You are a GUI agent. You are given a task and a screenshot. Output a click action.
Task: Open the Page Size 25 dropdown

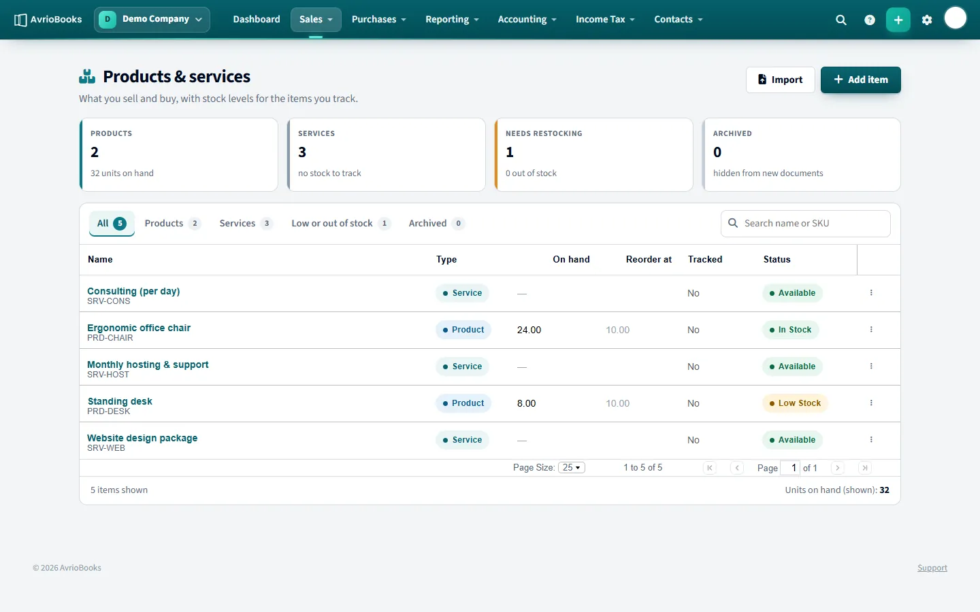tap(572, 468)
